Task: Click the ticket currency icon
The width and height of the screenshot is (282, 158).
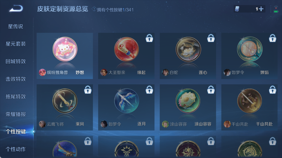Action: pyautogui.click(x=237, y=9)
